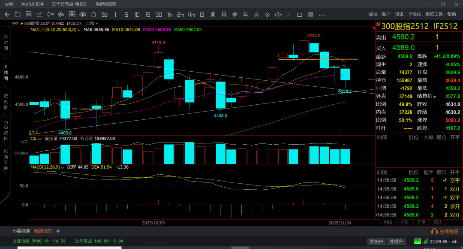This screenshot has height=249, width=463.
Task: Select the 1 minute period button
Action: point(115,15)
